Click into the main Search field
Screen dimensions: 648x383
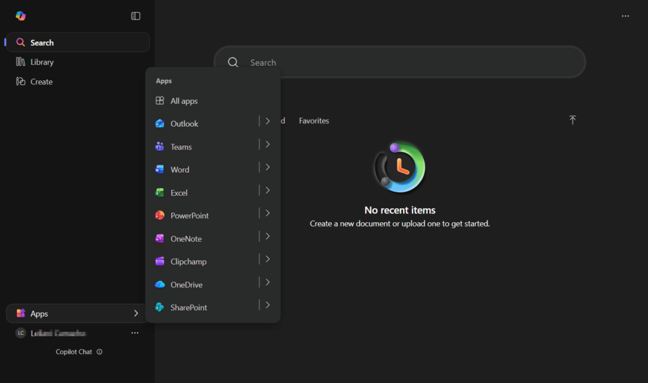pyautogui.click(x=405, y=63)
